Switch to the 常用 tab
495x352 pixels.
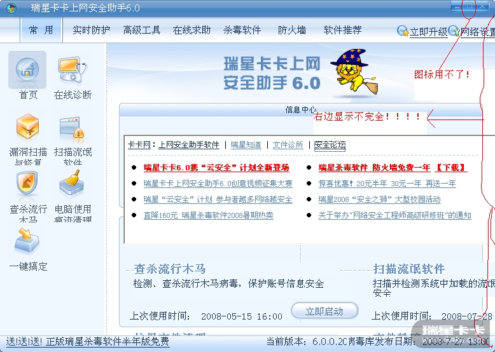click(41, 30)
